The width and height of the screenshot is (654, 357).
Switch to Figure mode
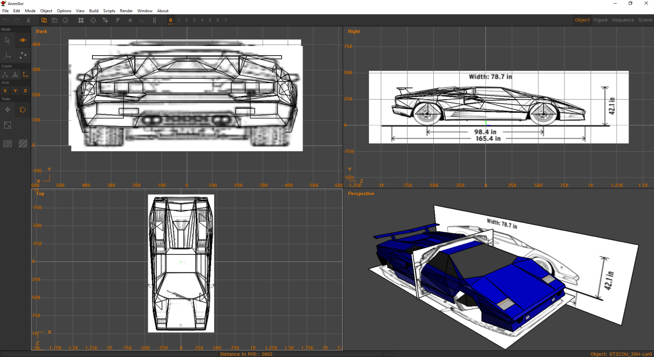(x=600, y=20)
